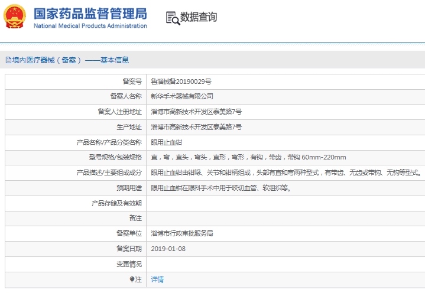425x293 pixels.
Task: Click the 备案人名称 label
Action: (126, 96)
